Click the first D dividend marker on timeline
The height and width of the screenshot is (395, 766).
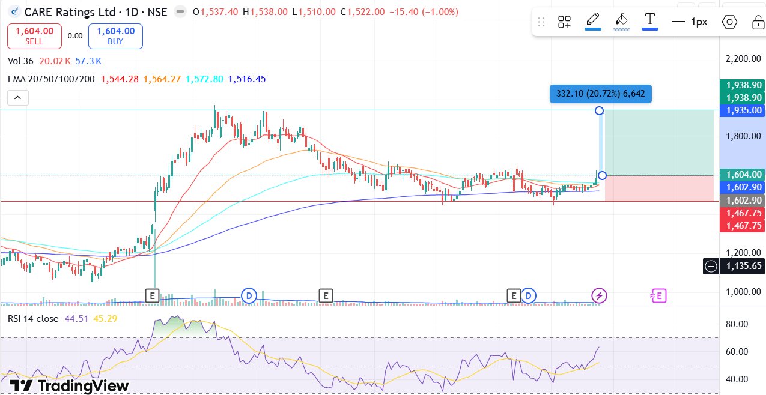[249, 295]
